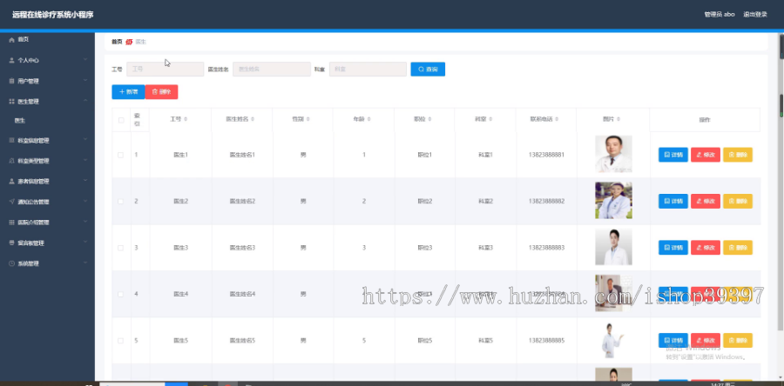Click the cell 医生姓名2
This screenshot has height=386, width=784.
coord(242,202)
